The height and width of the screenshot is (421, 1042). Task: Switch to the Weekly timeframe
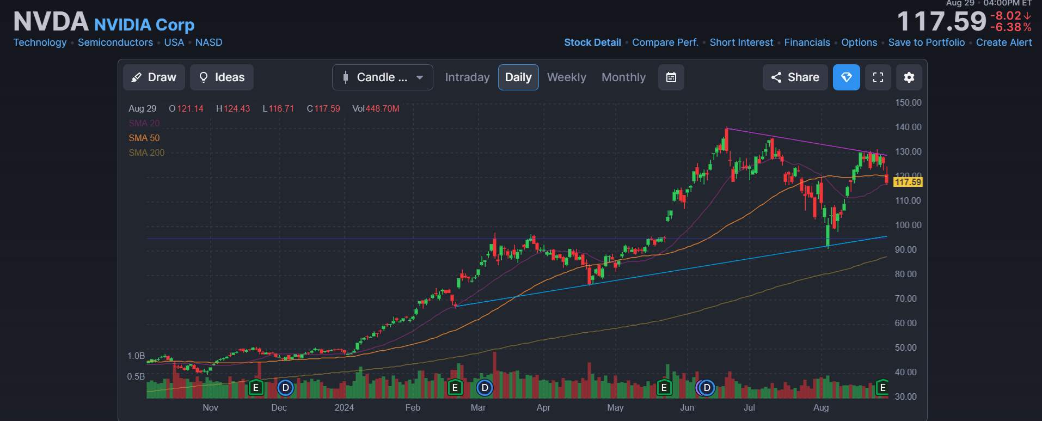point(567,77)
